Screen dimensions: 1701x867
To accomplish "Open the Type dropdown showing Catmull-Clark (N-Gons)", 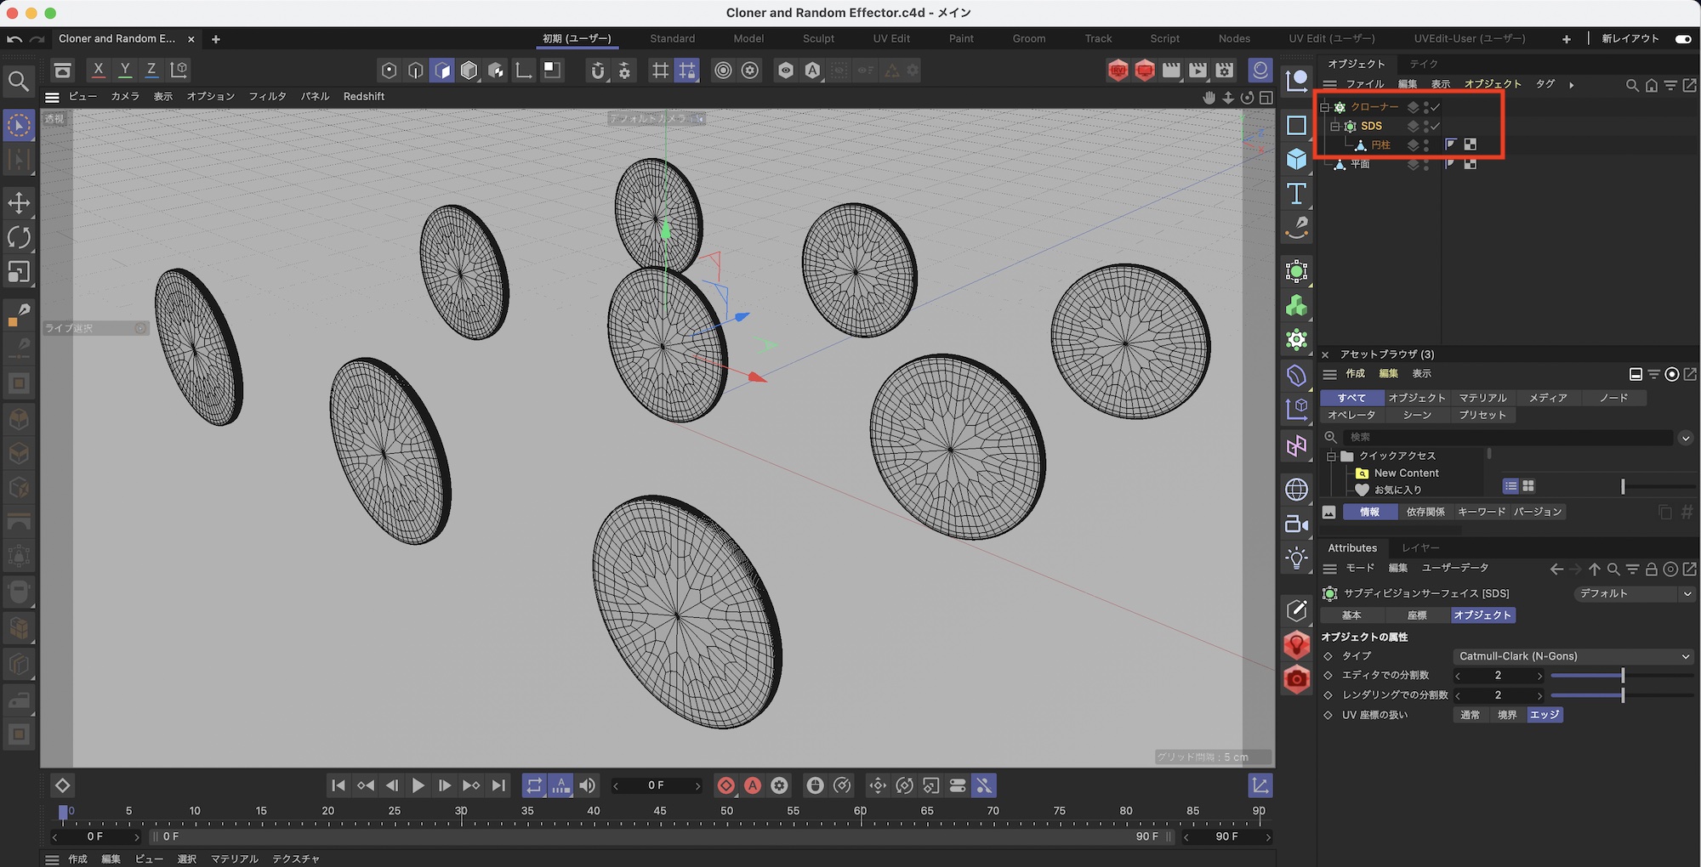I will click(x=1573, y=656).
